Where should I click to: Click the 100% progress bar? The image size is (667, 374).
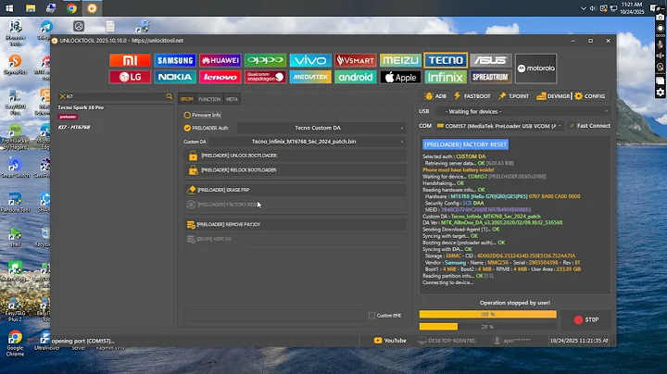[488, 315]
